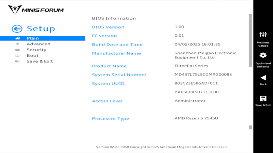Click the back arrow icon beside Setup
The image size is (273, 153).
coord(17,29)
